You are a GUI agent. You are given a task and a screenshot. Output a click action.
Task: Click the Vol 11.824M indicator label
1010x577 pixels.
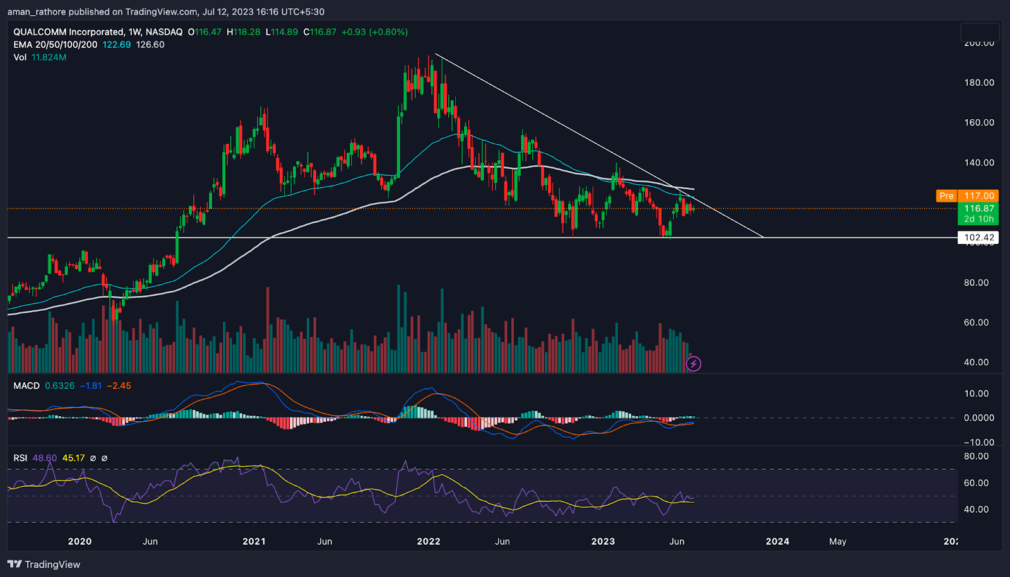click(40, 57)
